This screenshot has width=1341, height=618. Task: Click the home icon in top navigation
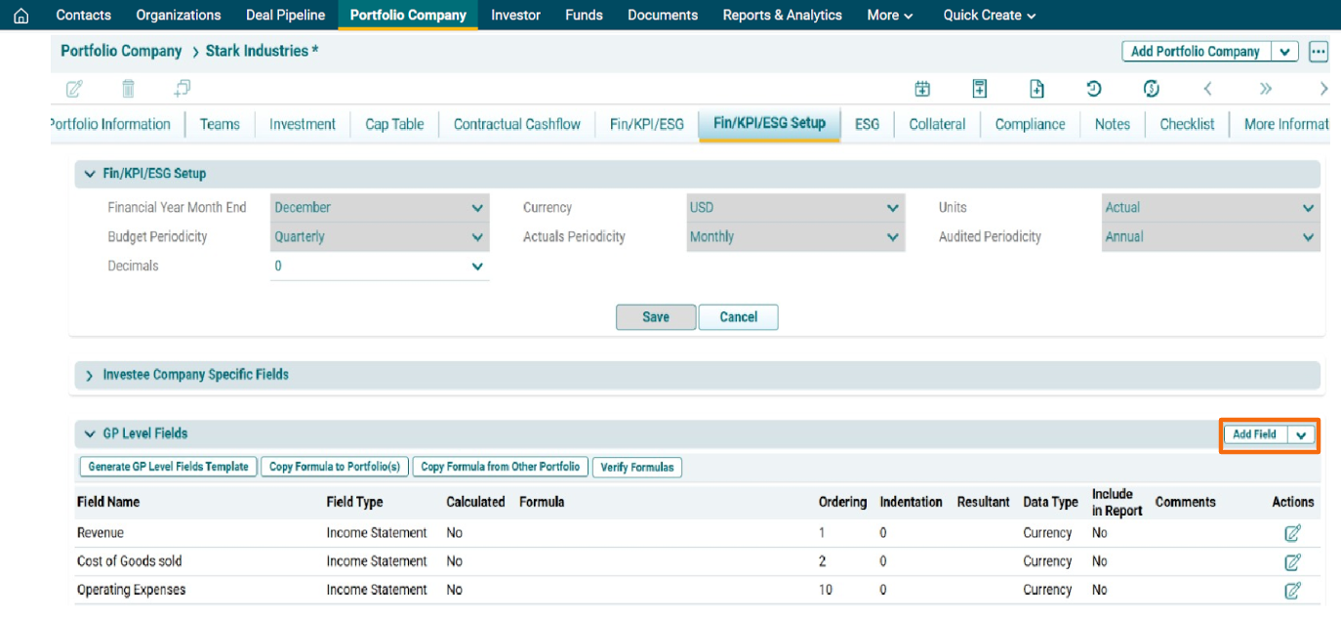point(20,16)
